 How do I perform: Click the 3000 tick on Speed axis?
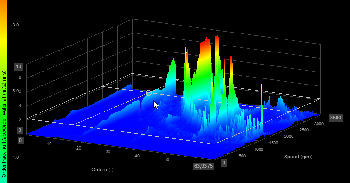coord(319,124)
